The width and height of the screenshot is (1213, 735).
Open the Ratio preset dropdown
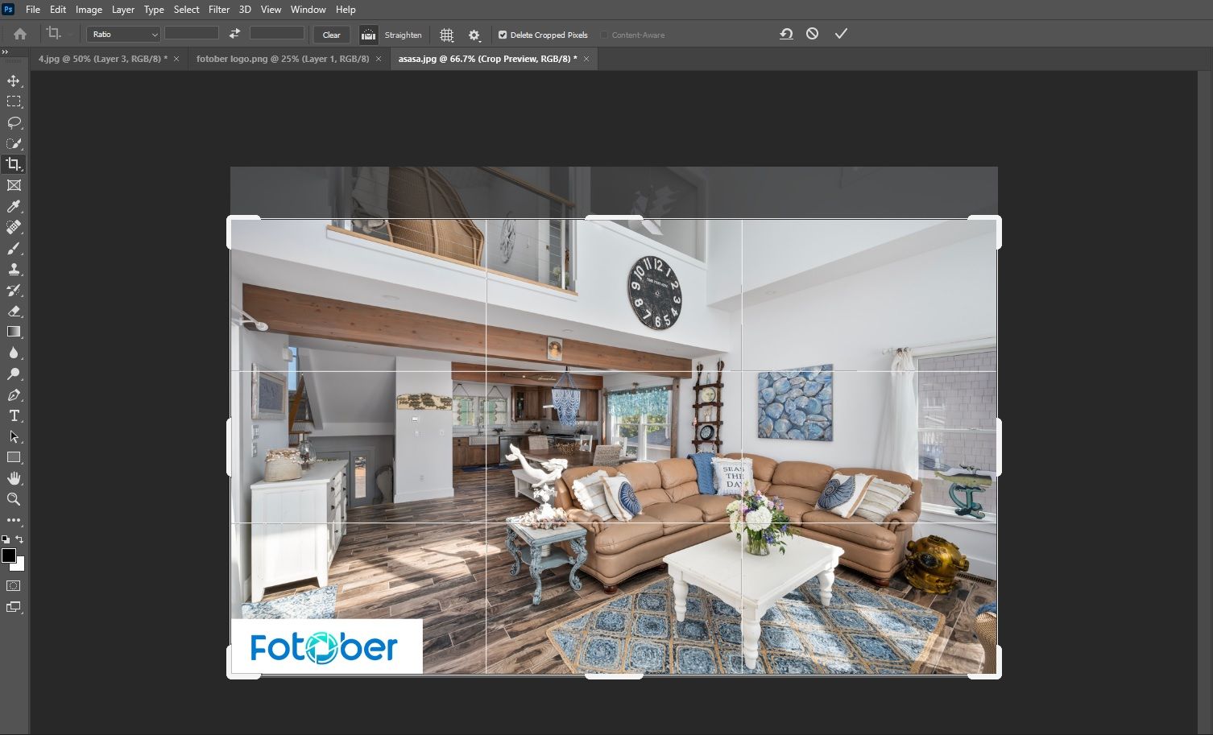pos(123,35)
